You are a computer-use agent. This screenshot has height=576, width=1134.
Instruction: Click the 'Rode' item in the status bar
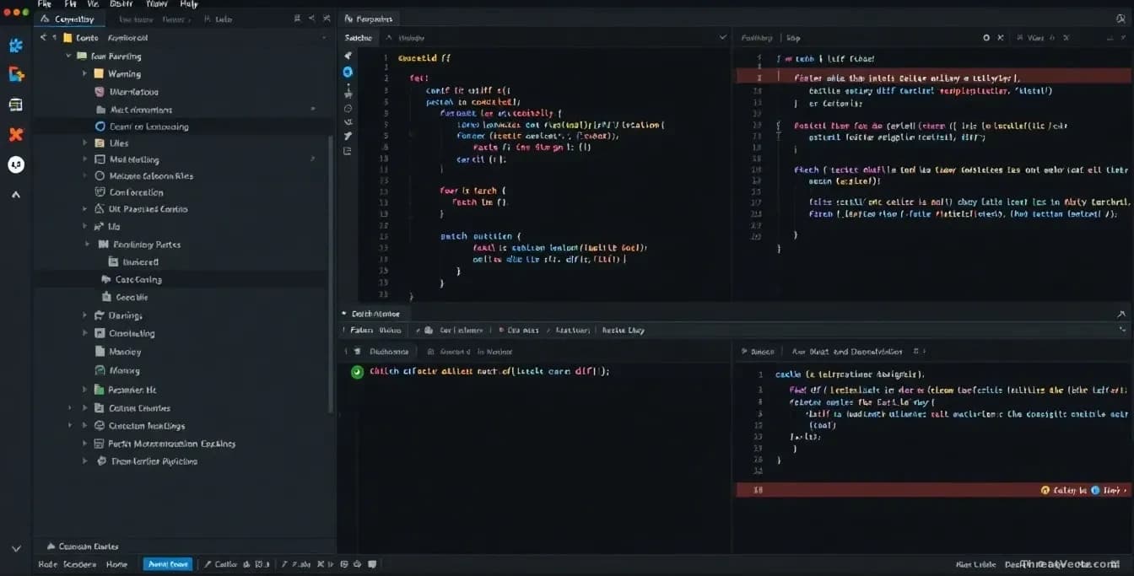47,564
